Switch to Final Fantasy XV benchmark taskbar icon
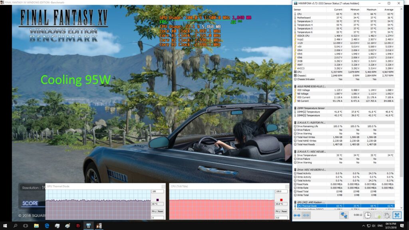The width and height of the screenshot is (409, 230). [99, 226]
